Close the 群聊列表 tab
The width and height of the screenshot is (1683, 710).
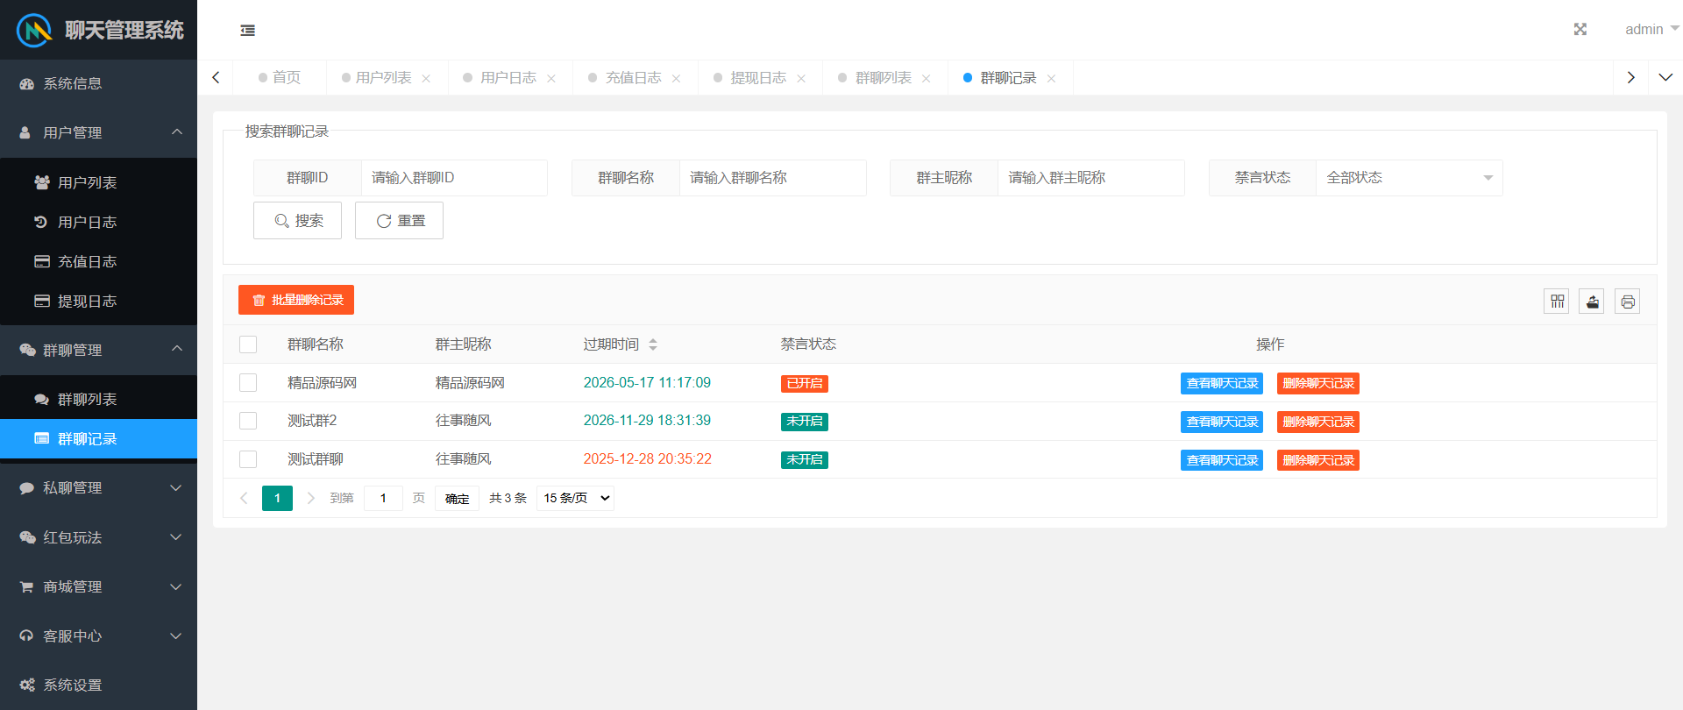coord(927,79)
